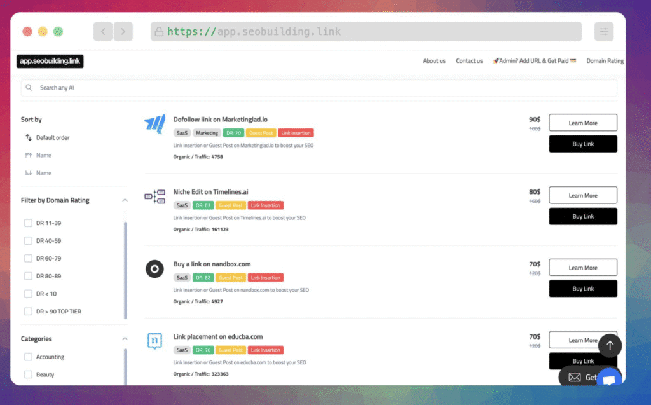
Task: Click Buy Link for Marketinglad.io
Action: tap(583, 144)
